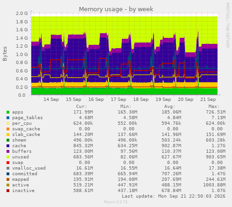Click the 'vmalloc_used' legend label
Screen dimensions: 232x207
pyautogui.click(x=29, y=168)
